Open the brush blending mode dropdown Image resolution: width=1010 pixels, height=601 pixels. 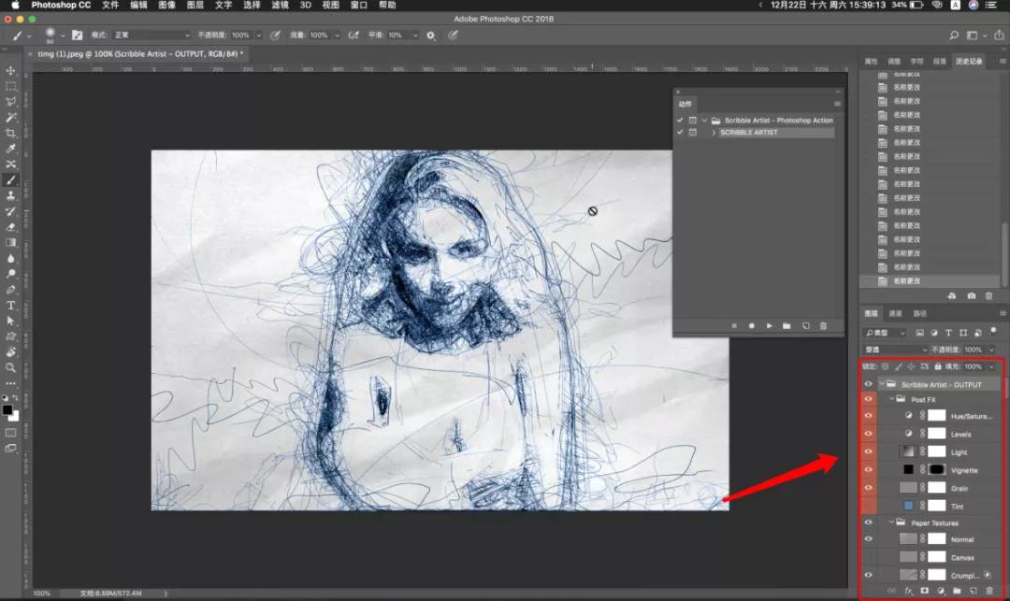[151, 35]
